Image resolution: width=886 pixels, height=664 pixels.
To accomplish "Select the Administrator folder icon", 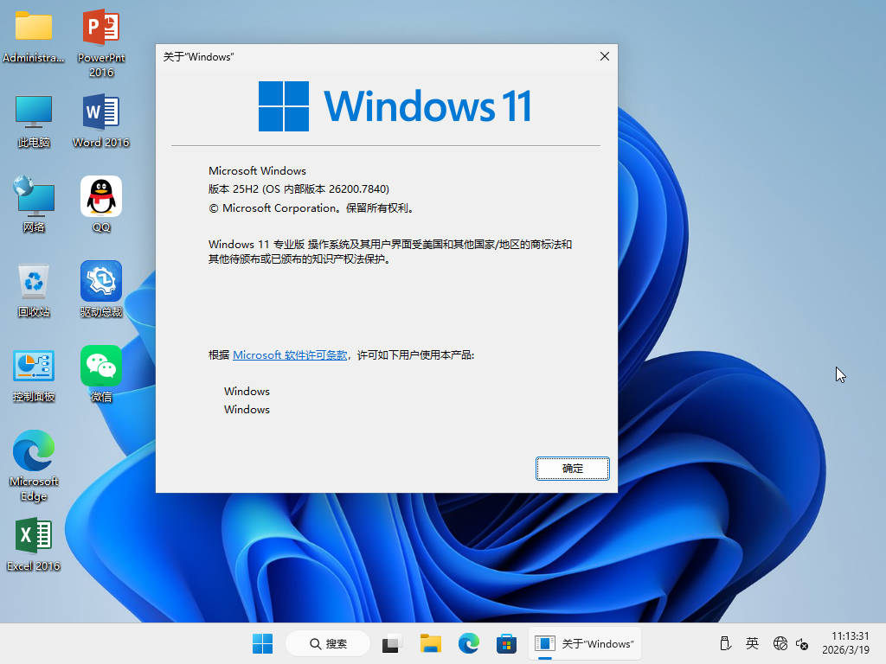I will (34, 29).
